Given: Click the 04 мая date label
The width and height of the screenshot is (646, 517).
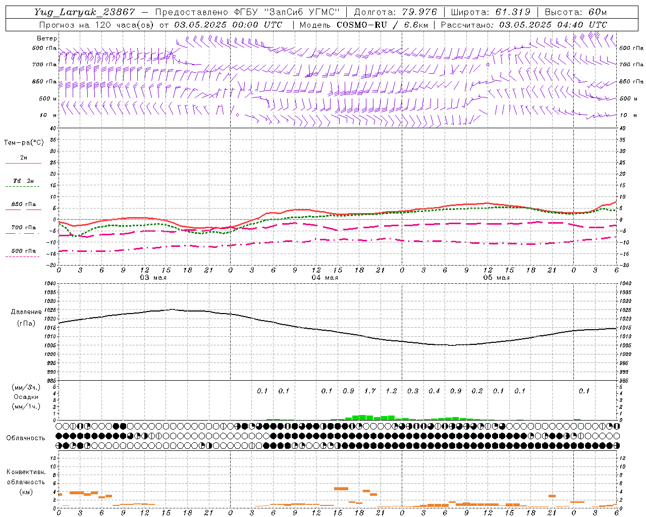Looking at the screenshot, I should (325, 278).
